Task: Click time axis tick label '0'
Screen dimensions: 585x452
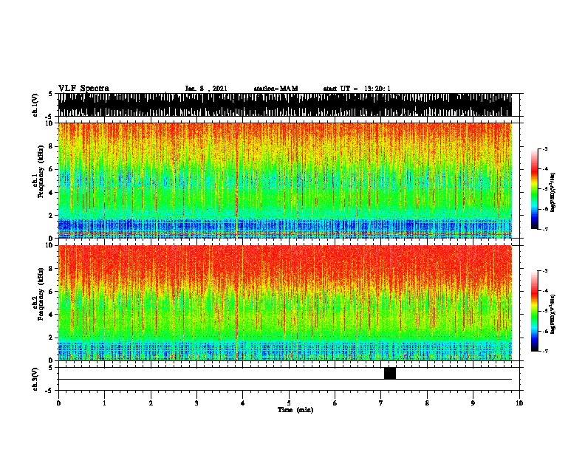Action: tap(58, 403)
